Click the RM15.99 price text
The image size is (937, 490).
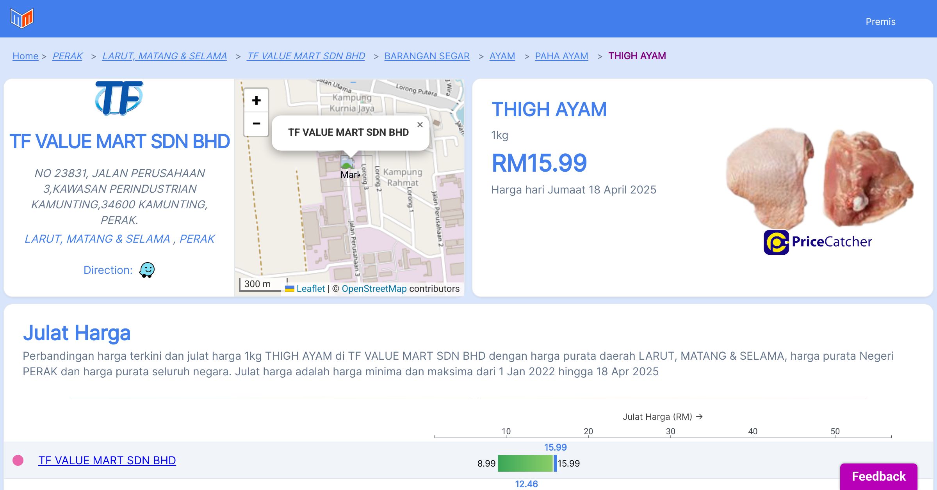539,163
